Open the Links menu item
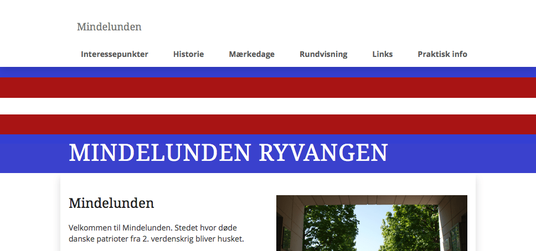The width and height of the screenshot is (536, 251). (383, 54)
